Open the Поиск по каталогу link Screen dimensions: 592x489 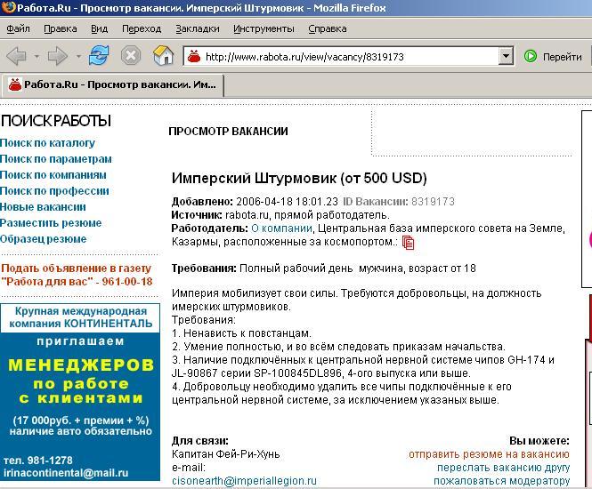point(47,143)
